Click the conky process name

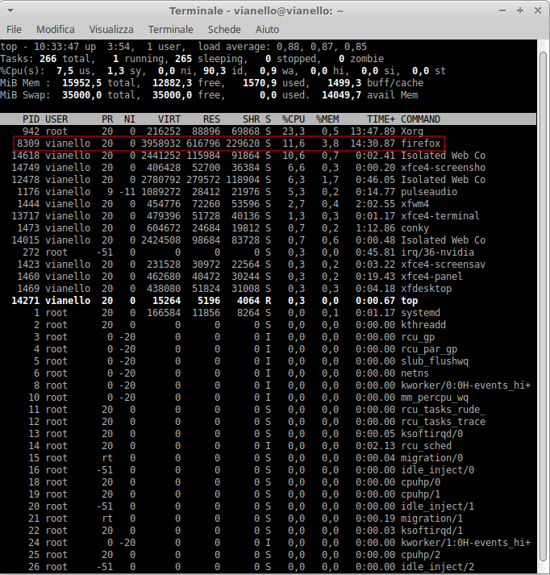[415, 228]
